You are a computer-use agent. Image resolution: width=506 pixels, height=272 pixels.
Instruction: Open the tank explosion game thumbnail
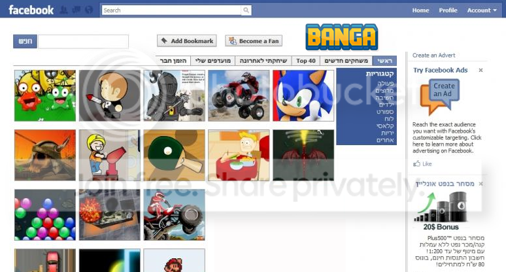pos(110,215)
